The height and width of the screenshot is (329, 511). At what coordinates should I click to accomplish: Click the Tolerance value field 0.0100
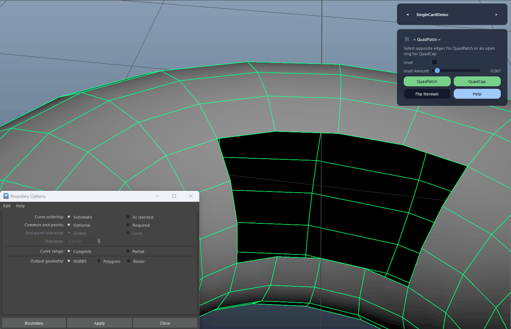point(82,241)
